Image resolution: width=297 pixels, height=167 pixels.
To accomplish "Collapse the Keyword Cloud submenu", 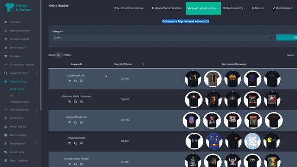I will 37,82.
